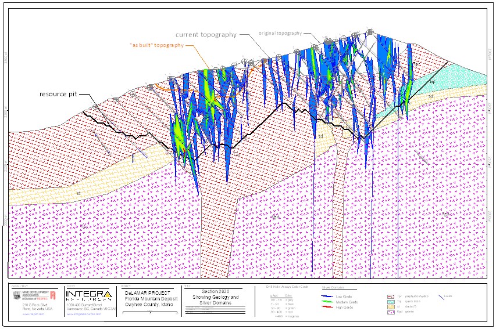Click the Section 2830 title text

[x=211, y=291]
